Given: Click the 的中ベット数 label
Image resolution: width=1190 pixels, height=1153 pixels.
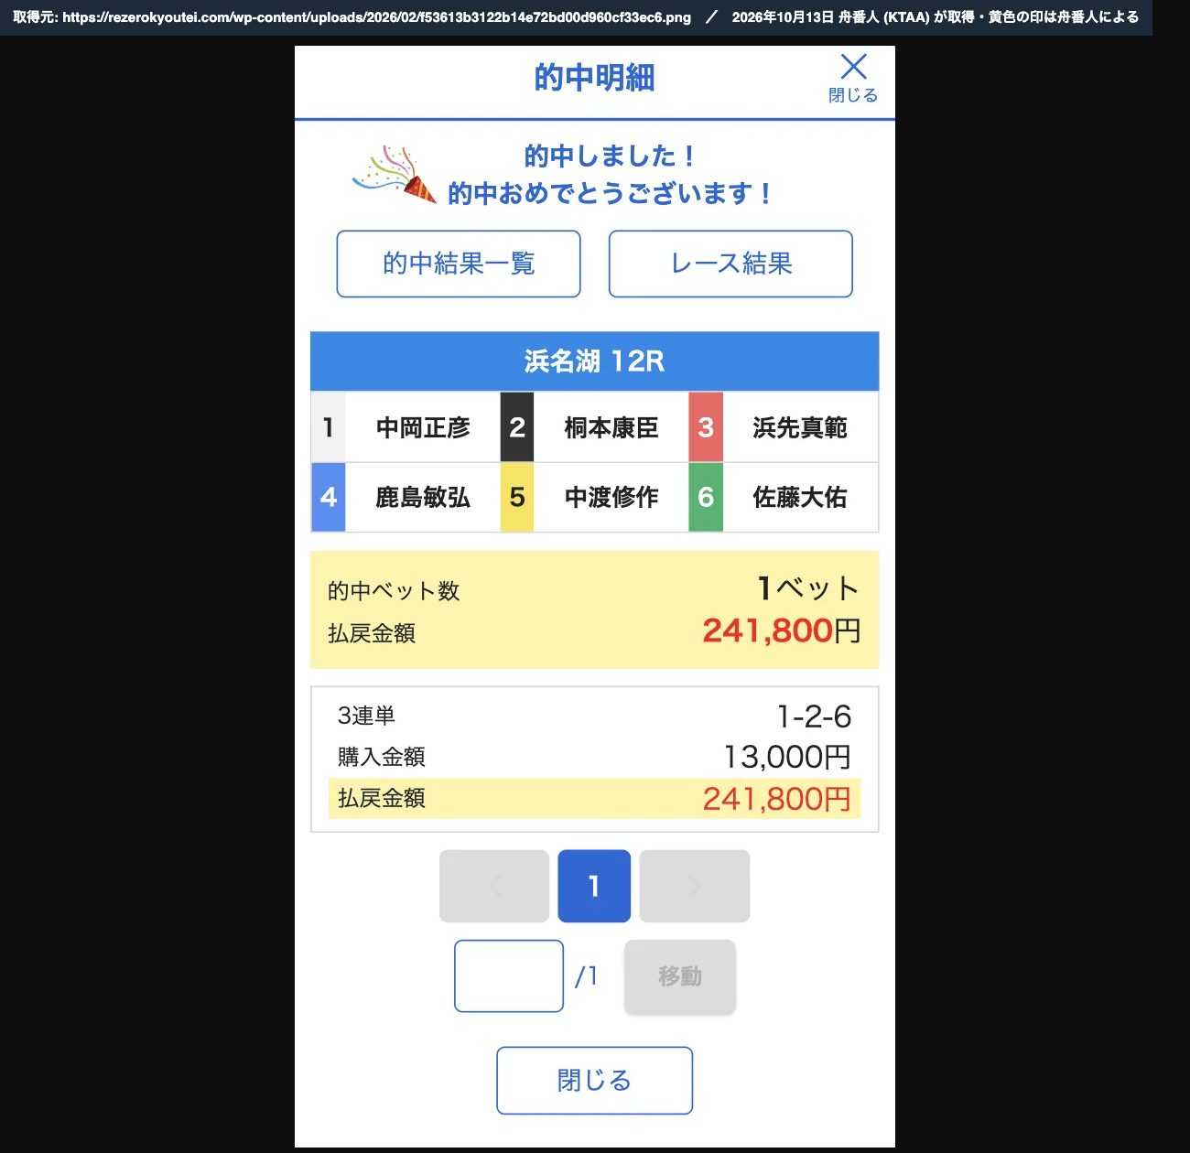Looking at the screenshot, I should (394, 591).
